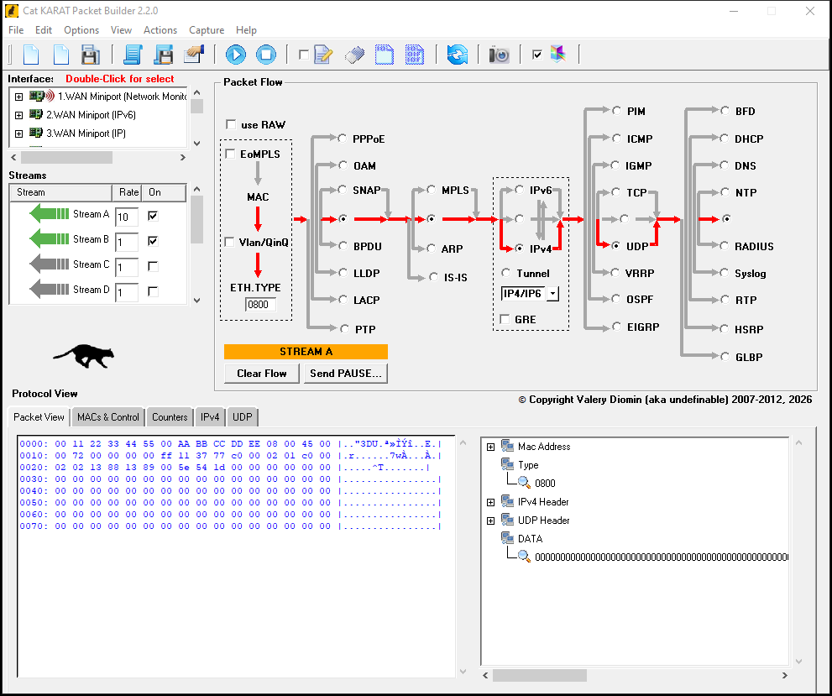Expand the IPv4 Header tree node
Viewport: 832px width, 696px height.
tap(491, 502)
